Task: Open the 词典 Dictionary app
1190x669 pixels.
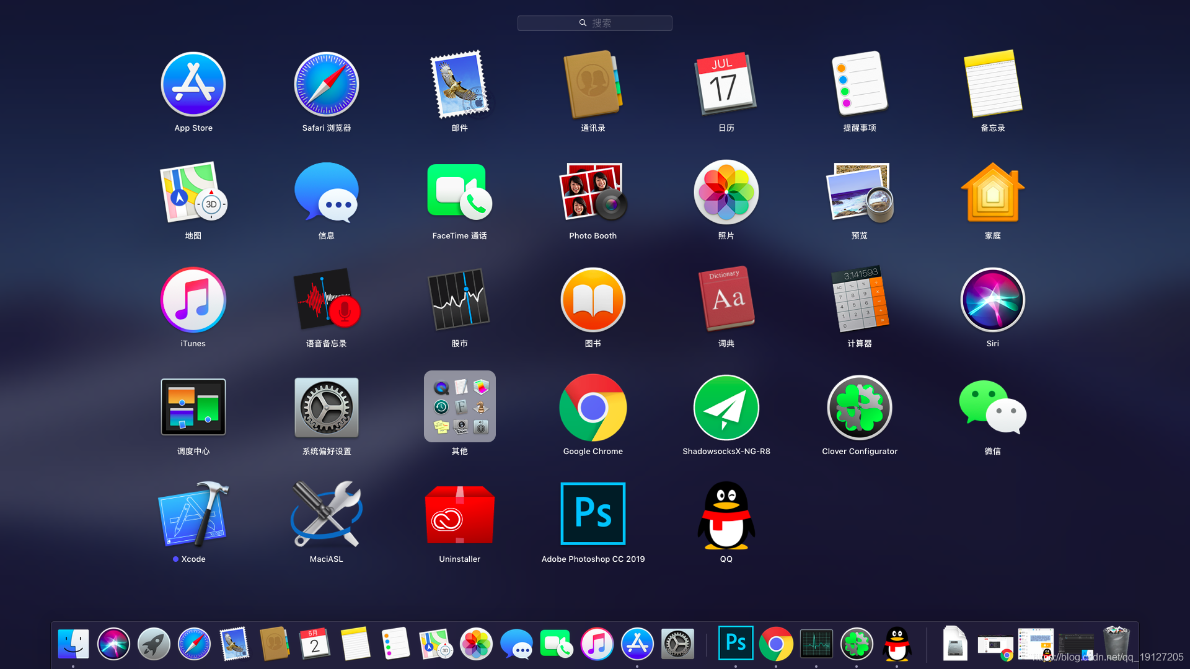Action: 726,300
